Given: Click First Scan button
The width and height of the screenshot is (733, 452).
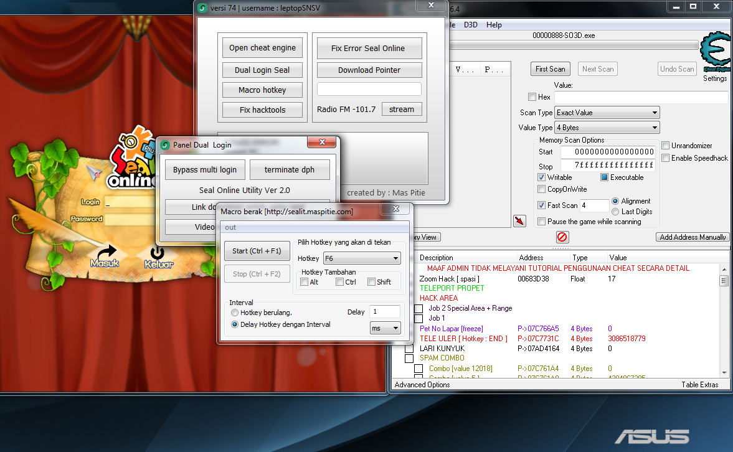Looking at the screenshot, I should coord(551,69).
